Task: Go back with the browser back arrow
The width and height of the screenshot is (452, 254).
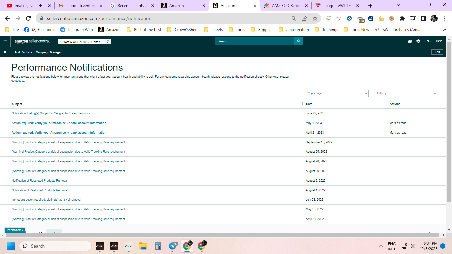Action: pos(7,18)
